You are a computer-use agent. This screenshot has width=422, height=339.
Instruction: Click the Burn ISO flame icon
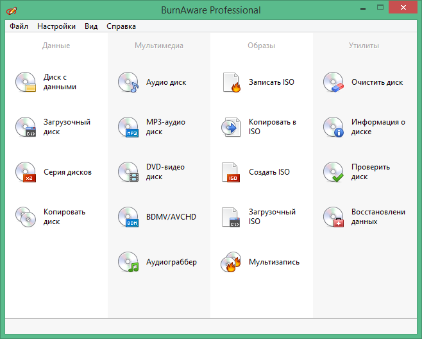[231, 82]
